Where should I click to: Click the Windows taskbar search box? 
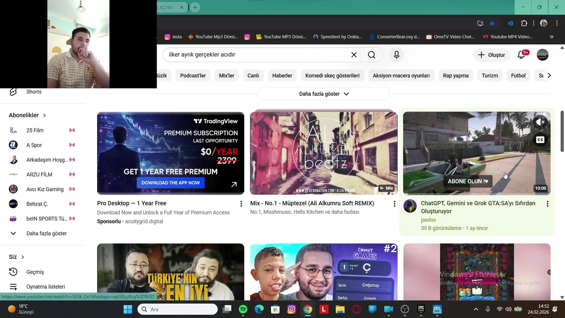178,310
